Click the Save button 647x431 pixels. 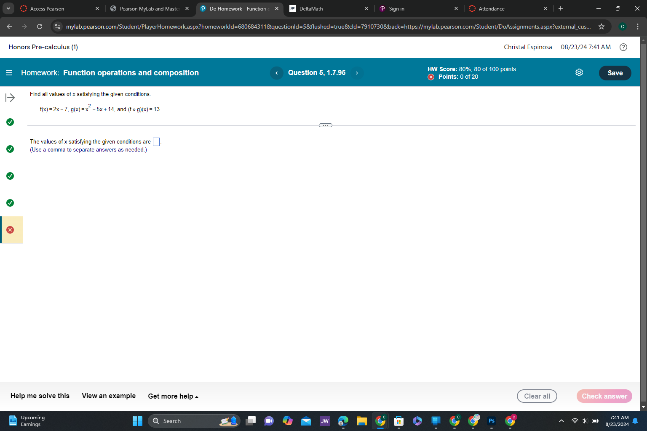pos(615,73)
